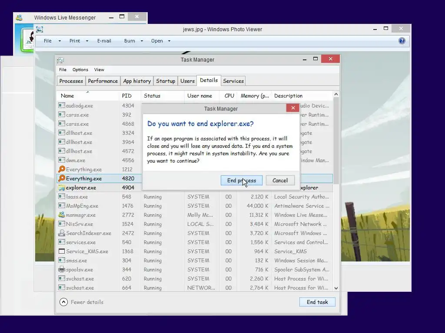Image resolution: width=445 pixels, height=333 pixels.
Task: Click the process list scroll up arrow
Action: click(336, 94)
